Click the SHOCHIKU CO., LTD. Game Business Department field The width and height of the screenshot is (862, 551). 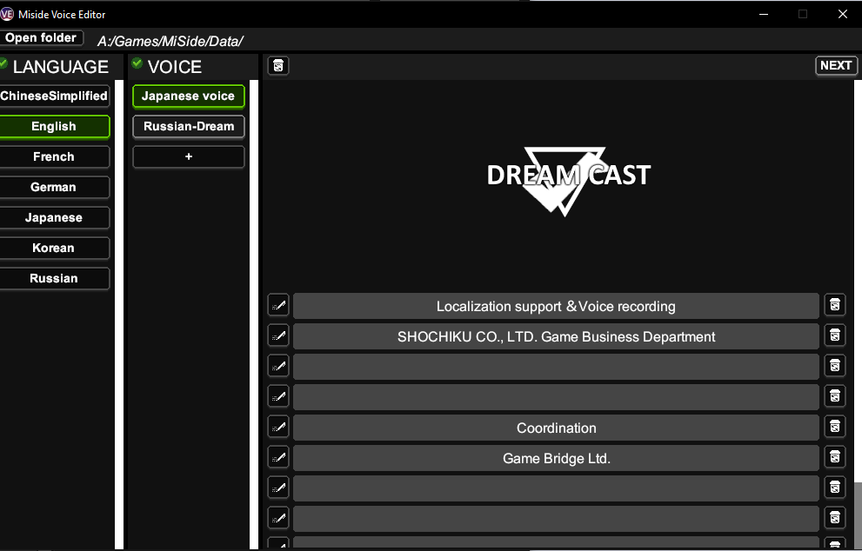(556, 336)
